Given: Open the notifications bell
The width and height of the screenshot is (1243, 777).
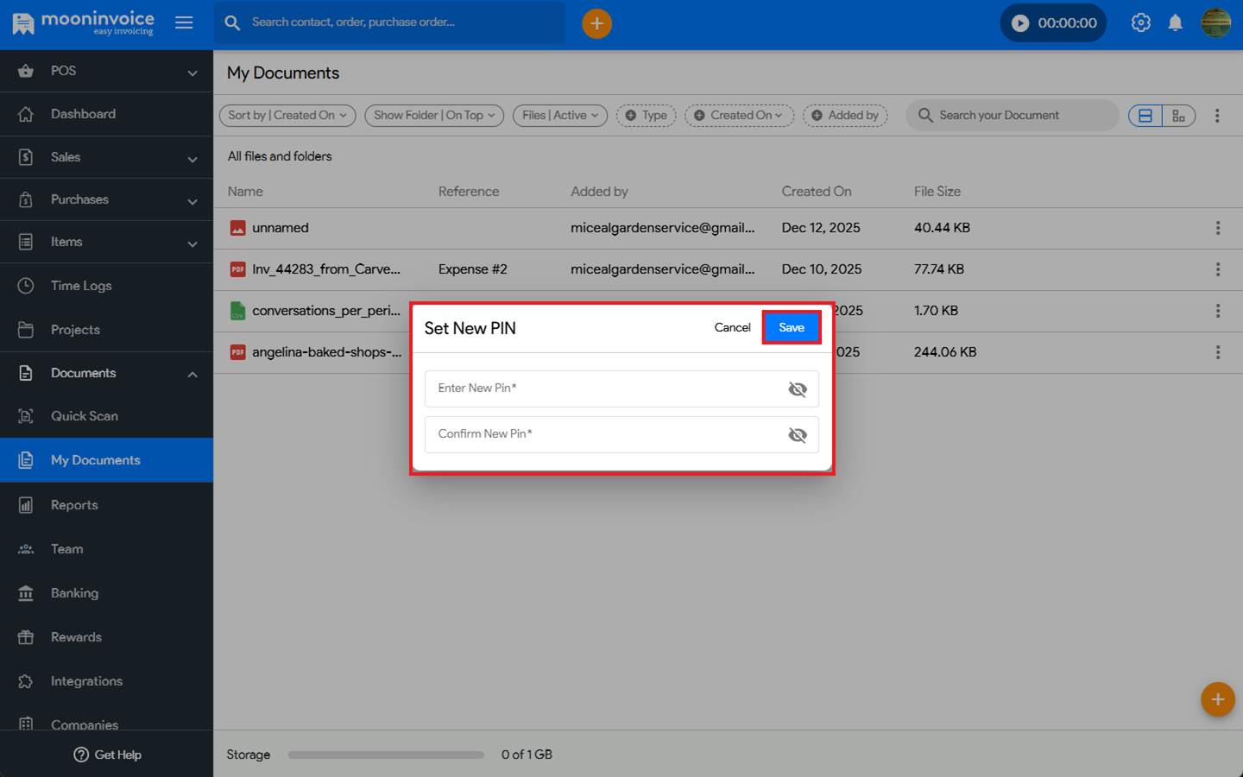Looking at the screenshot, I should [1175, 23].
